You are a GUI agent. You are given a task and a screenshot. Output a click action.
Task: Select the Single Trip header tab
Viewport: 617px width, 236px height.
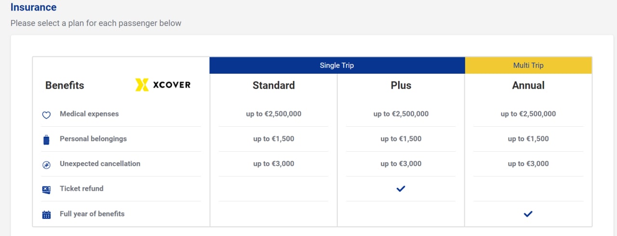(x=337, y=66)
